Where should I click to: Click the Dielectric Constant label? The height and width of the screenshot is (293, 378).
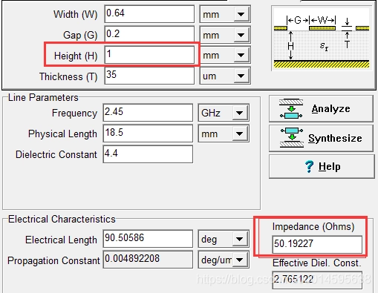[56, 155]
